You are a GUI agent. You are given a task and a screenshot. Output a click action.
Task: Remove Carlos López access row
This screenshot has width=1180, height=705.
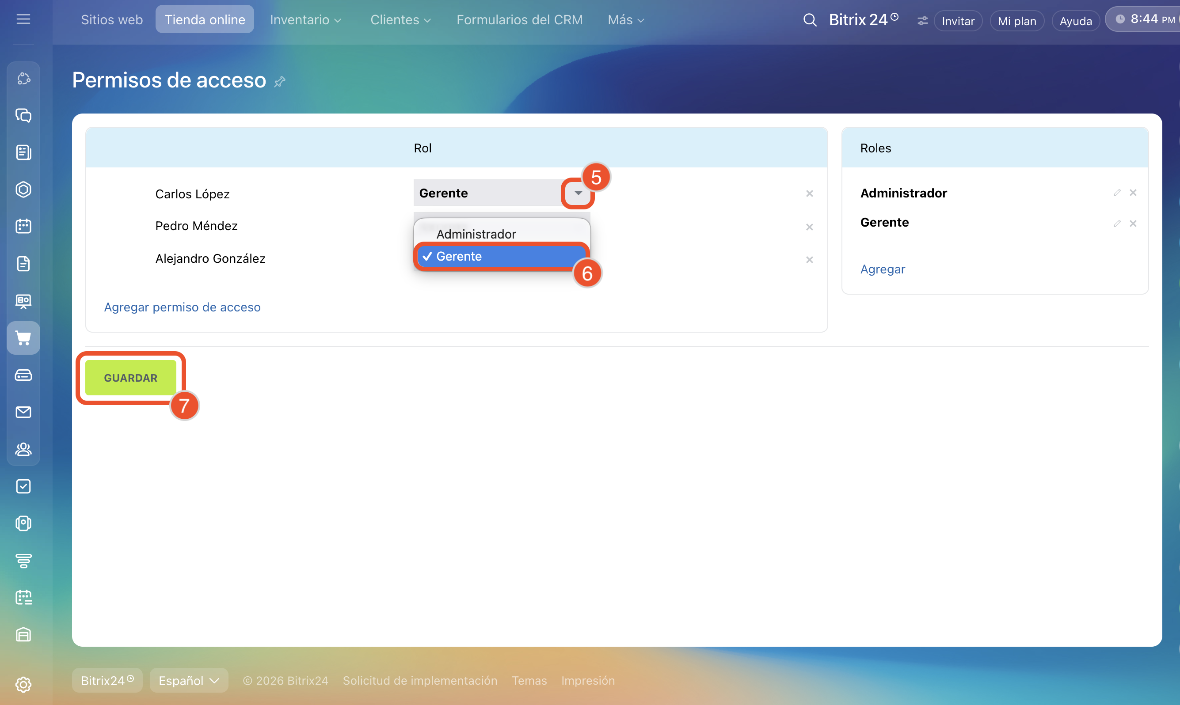(x=809, y=194)
